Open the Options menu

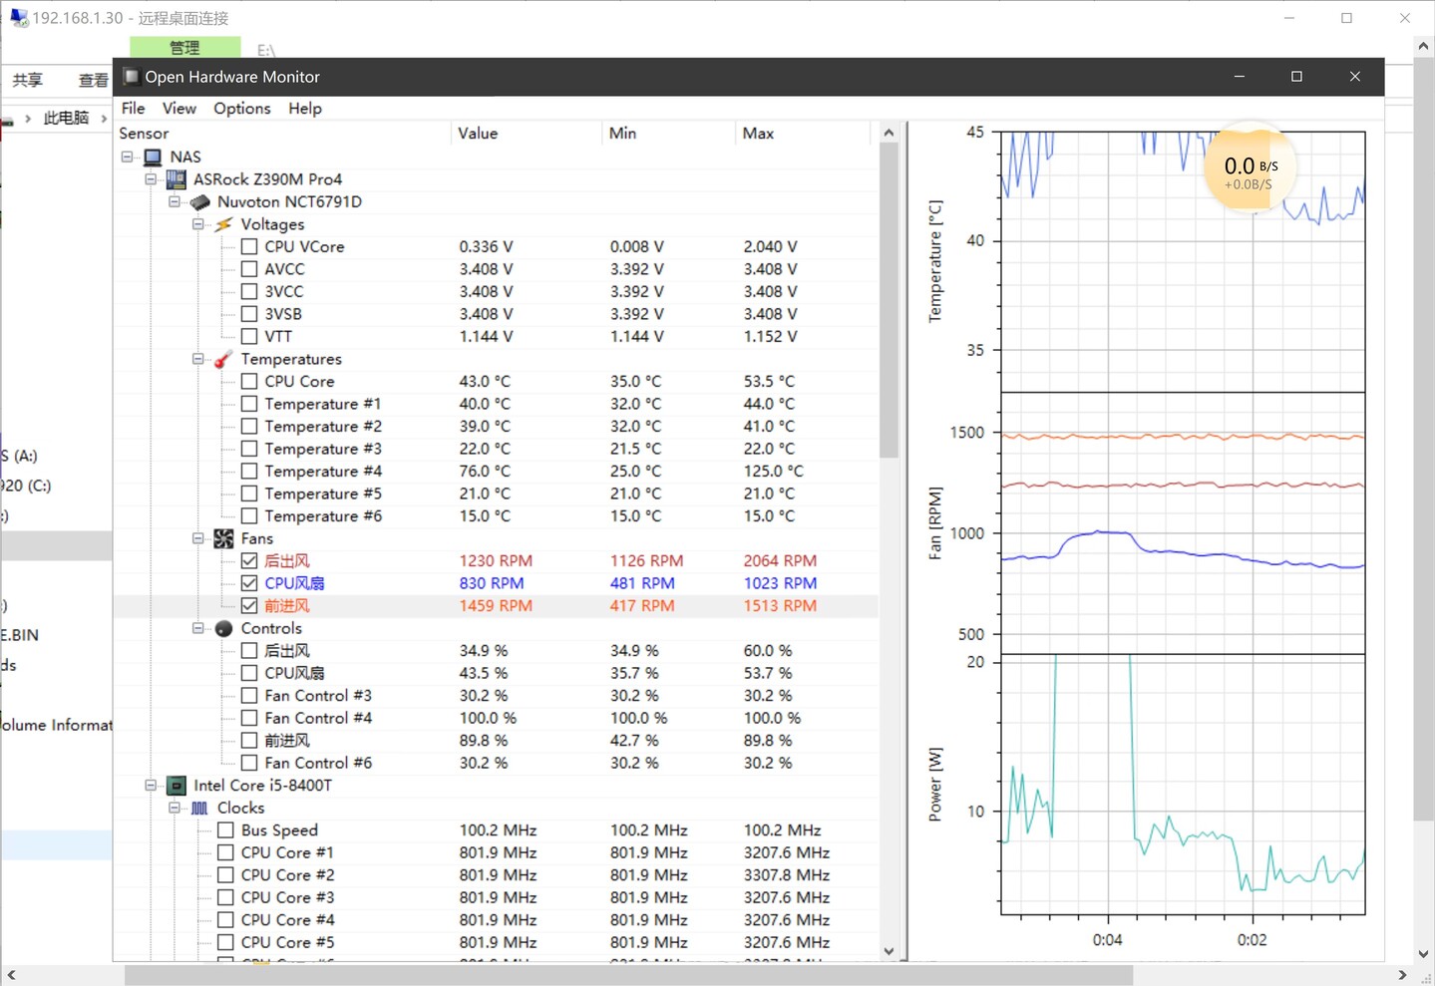tap(241, 108)
